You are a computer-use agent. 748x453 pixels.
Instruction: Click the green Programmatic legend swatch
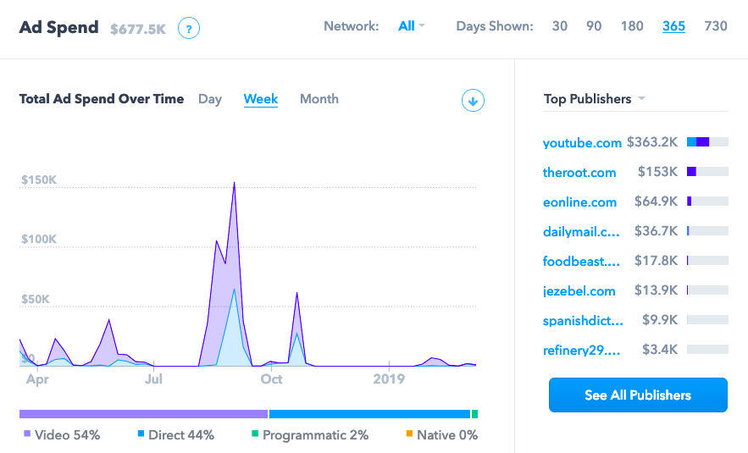[x=254, y=435]
